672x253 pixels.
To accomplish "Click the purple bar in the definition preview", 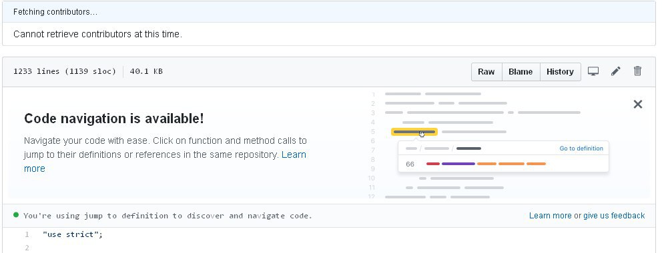I will [x=458, y=164].
